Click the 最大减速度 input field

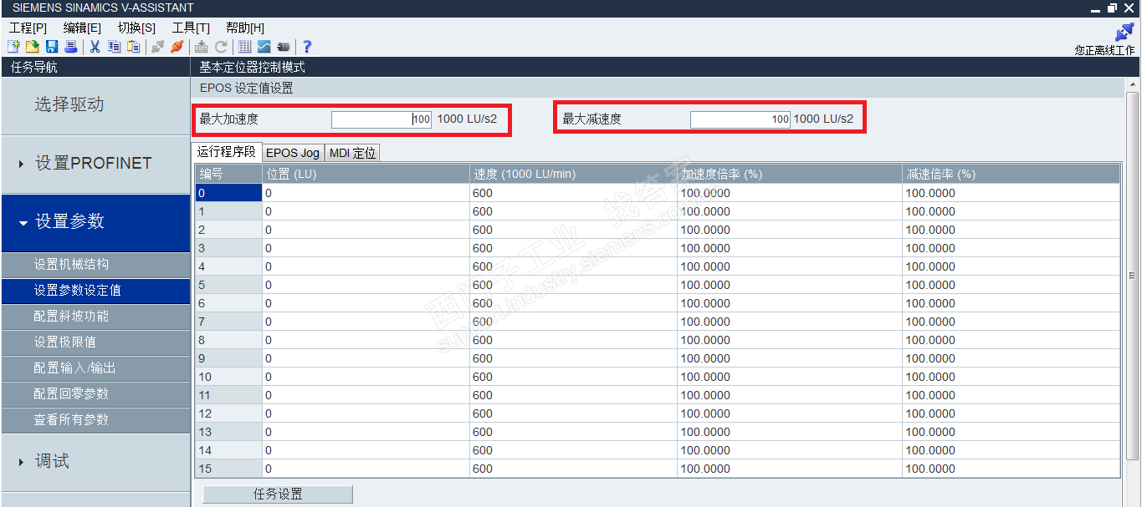click(x=740, y=119)
